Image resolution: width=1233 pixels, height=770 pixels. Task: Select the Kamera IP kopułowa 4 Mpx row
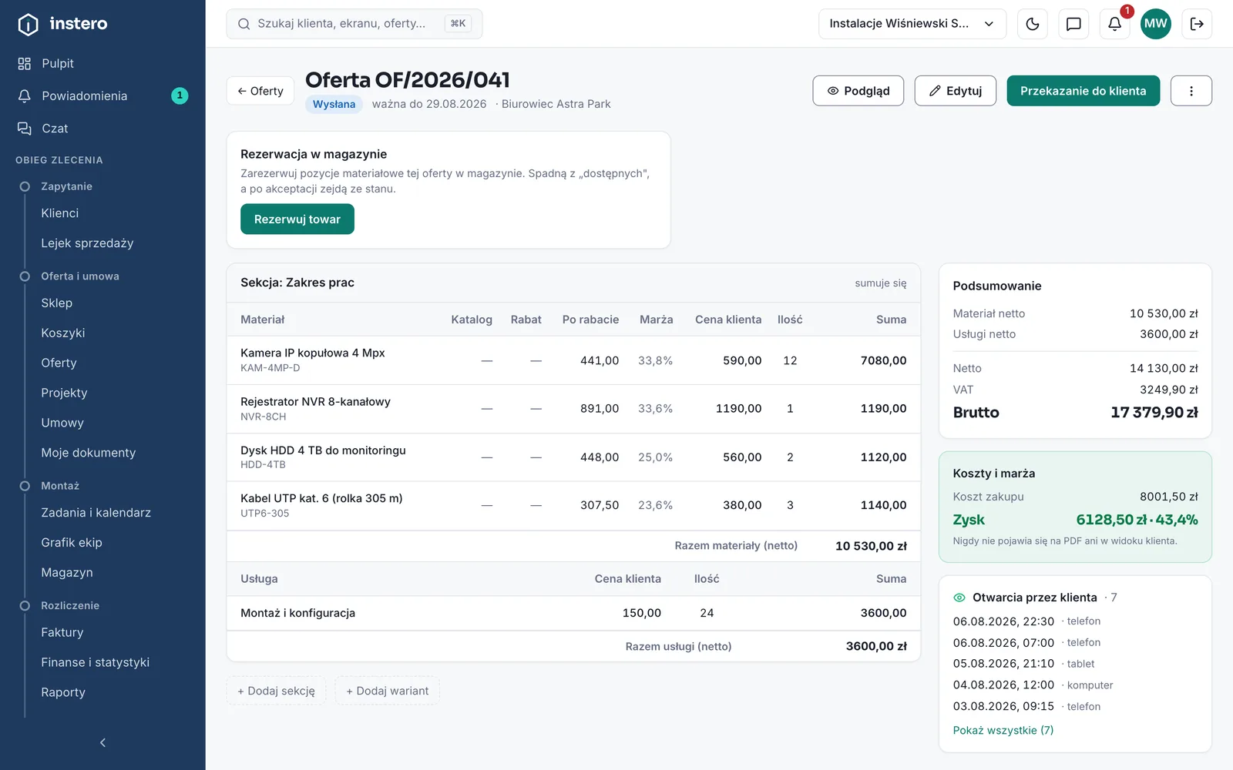click(573, 360)
